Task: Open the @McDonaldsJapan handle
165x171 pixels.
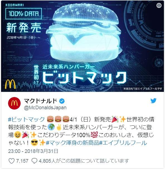Action: pos(45,108)
